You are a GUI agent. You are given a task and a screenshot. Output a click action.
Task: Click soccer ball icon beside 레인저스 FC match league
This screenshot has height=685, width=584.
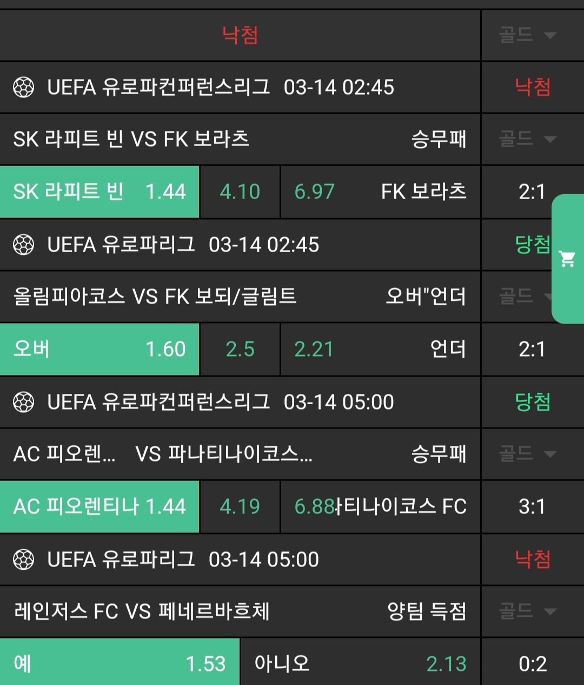pyautogui.click(x=23, y=559)
